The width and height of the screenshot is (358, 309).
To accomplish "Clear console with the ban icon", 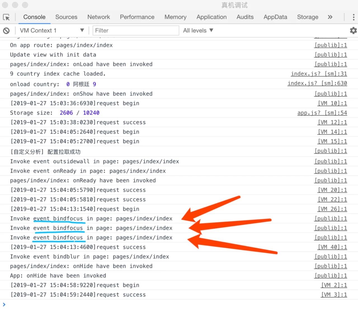I will click(6, 31).
